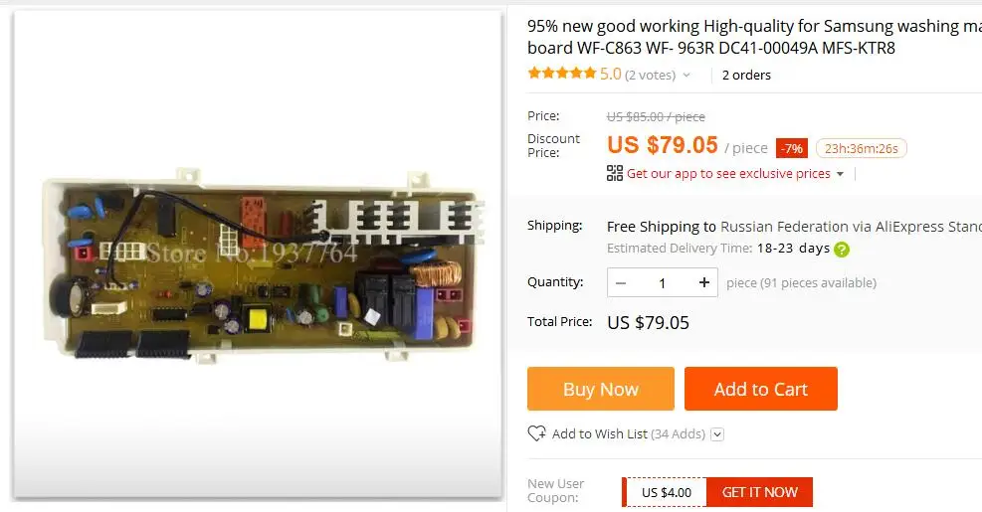
Task: Open the Wish List dropdown chevron
Action: click(x=717, y=433)
